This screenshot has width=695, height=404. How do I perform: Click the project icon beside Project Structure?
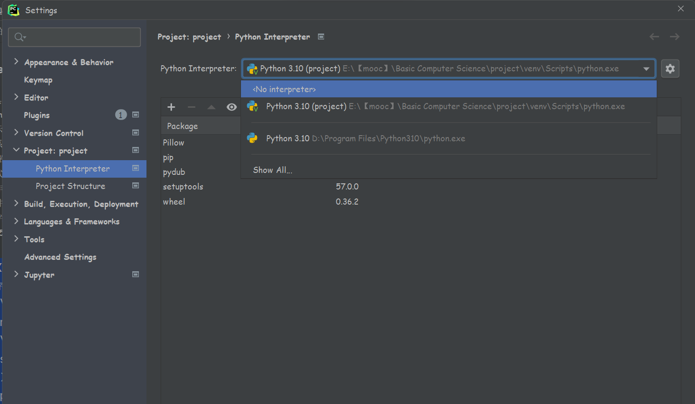136,186
